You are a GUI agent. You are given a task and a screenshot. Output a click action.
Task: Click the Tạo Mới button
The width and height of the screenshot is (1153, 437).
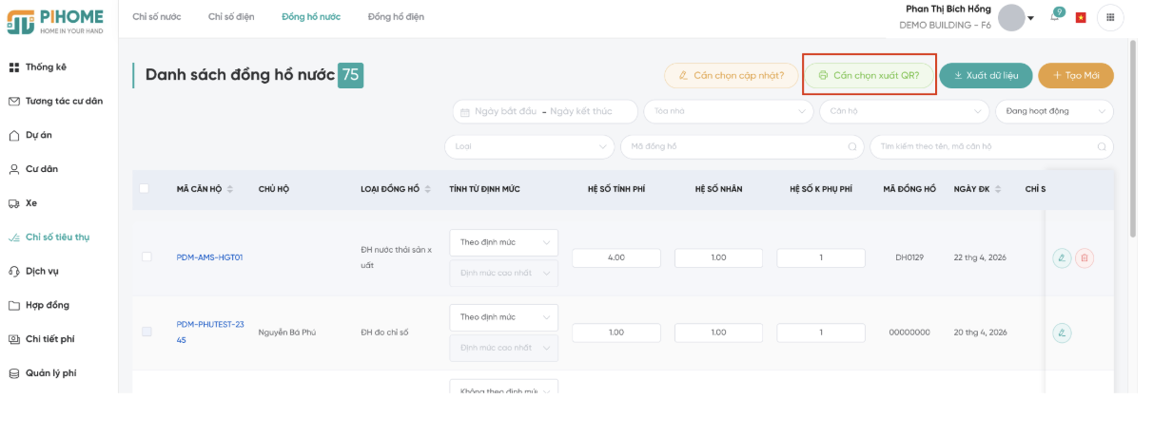click(1076, 75)
